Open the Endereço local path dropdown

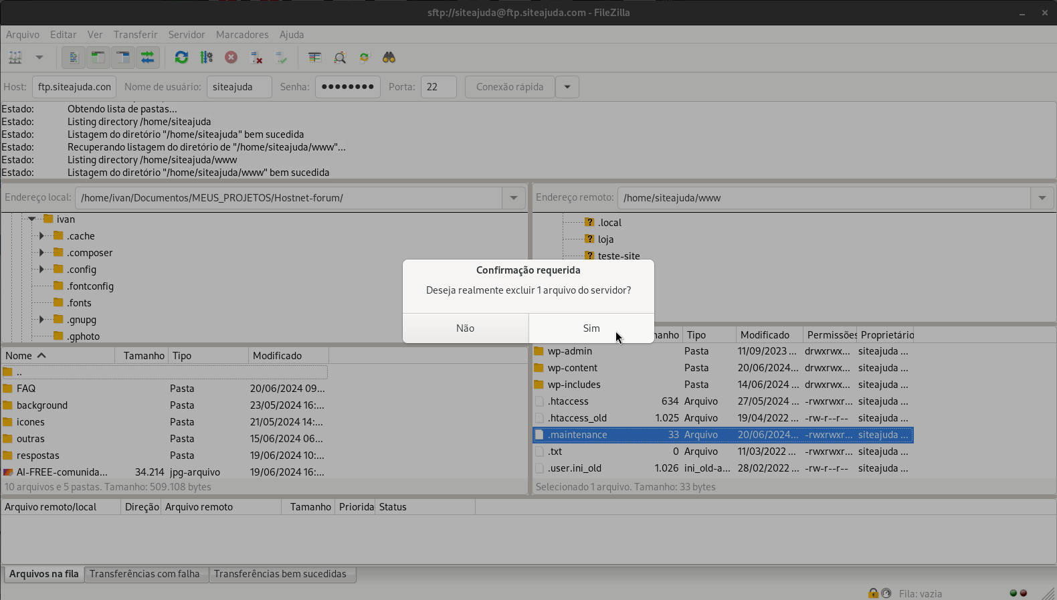[x=513, y=198]
